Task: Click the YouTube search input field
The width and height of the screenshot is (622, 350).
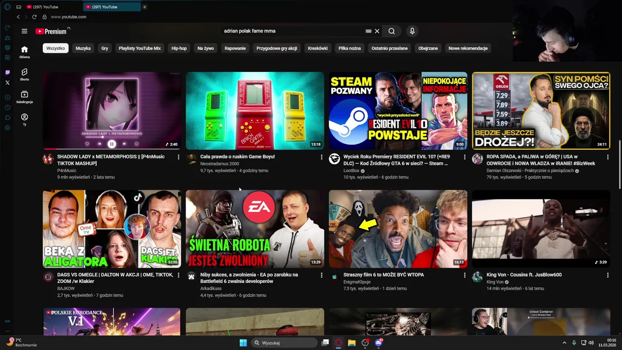Action: [x=292, y=31]
